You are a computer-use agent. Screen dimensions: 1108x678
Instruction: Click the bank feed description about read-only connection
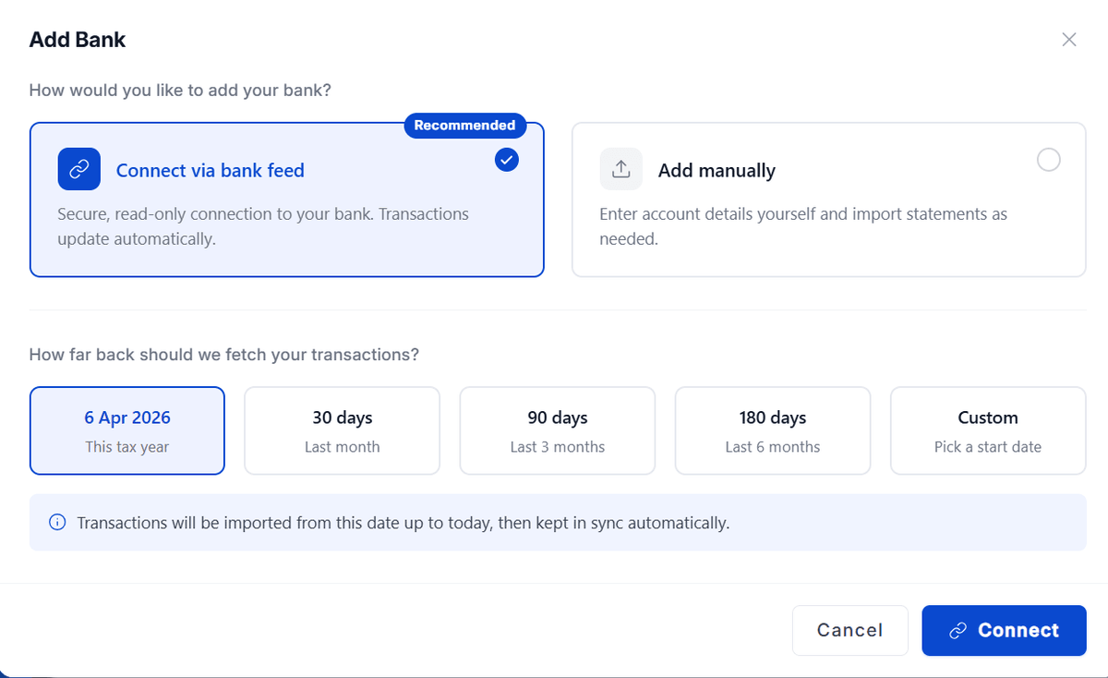coord(263,226)
